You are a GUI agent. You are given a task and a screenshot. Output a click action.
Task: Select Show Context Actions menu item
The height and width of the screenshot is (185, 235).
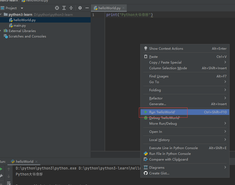[166, 49]
